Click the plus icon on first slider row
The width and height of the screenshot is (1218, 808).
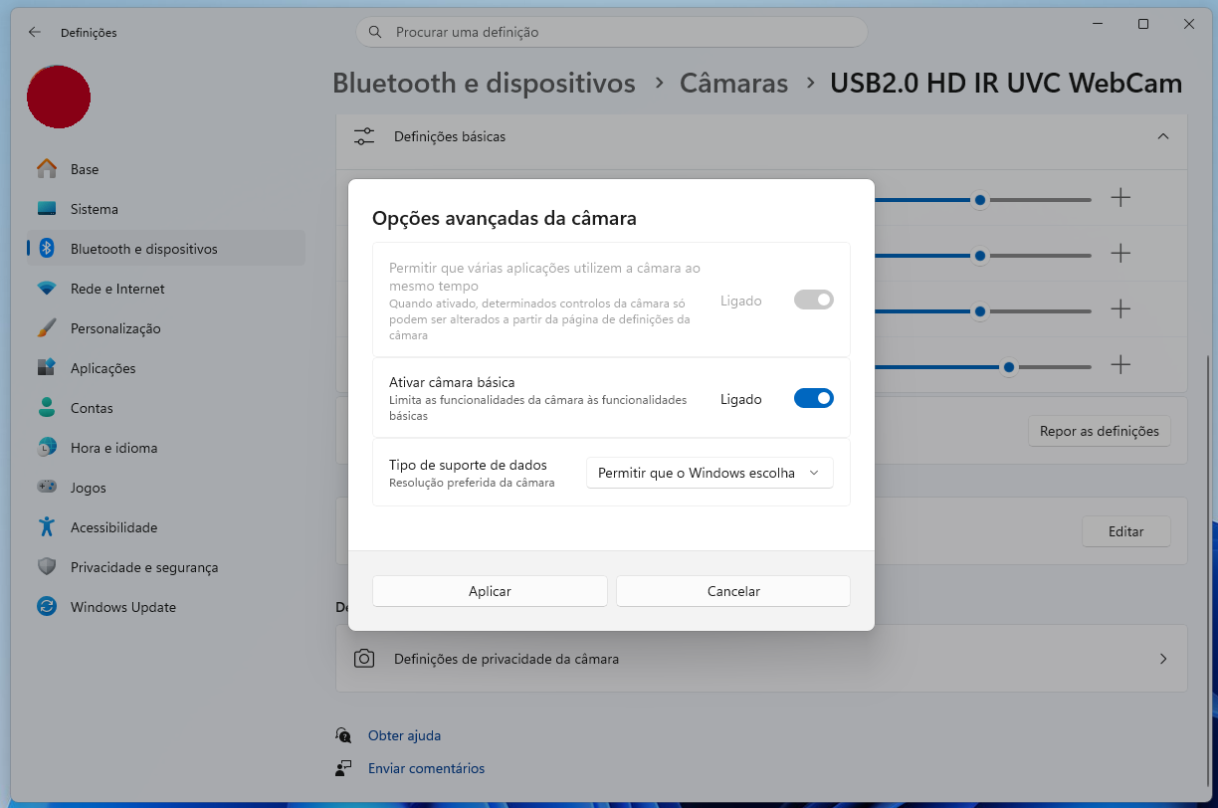click(1120, 198)
